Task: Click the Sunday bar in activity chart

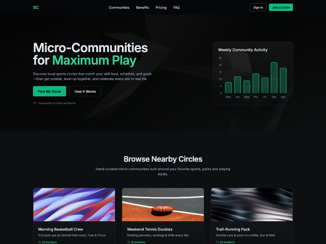Action: [283, 81]
